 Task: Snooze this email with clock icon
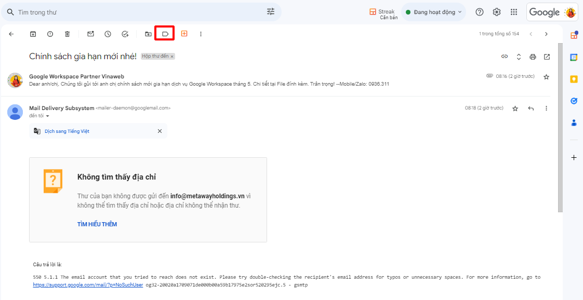coord(108,34)
